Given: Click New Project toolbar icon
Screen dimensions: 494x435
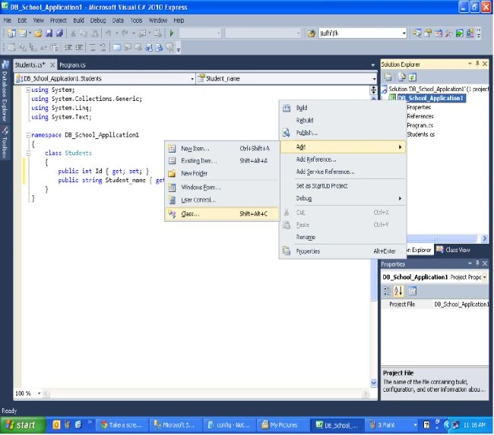Looking at the screenshot, I should click(11, 33).
